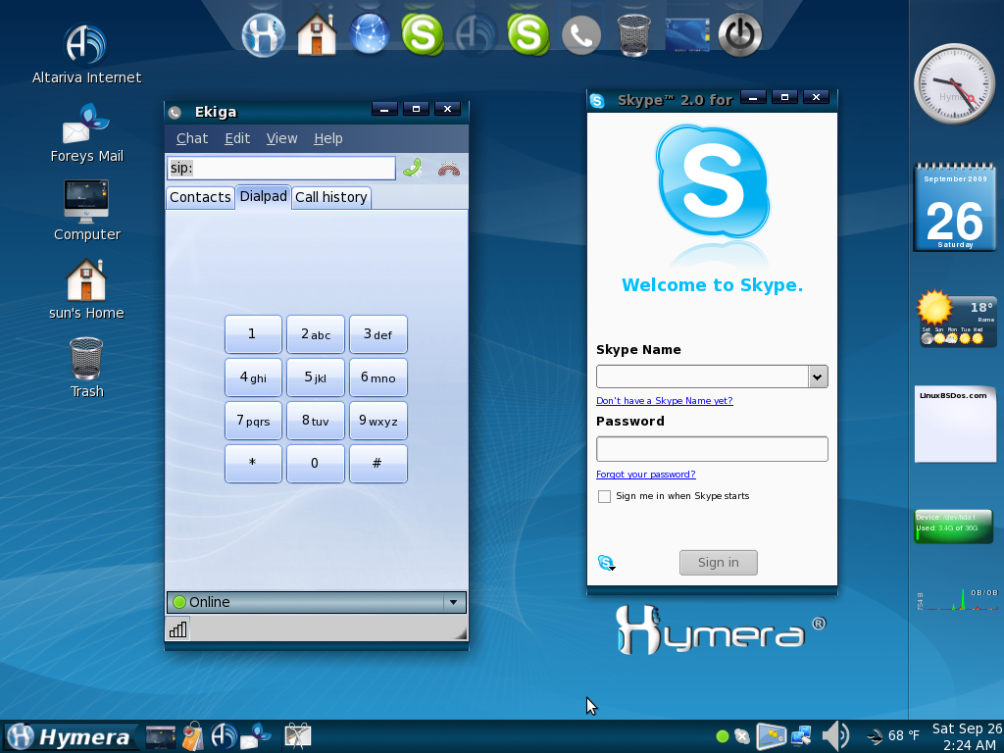Click the gray phone icon in the top dock
This screenshot has width=1004, height=753.
point(580,35)
